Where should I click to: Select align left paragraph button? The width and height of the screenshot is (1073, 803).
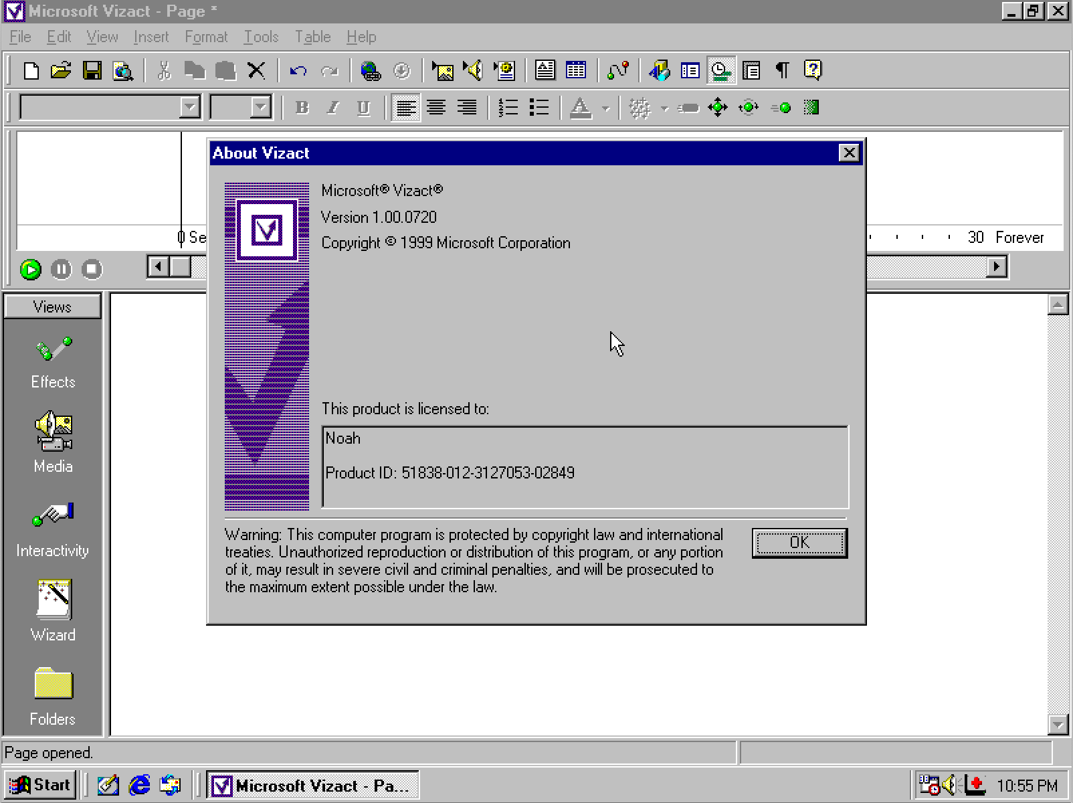[x=406, y=108]
